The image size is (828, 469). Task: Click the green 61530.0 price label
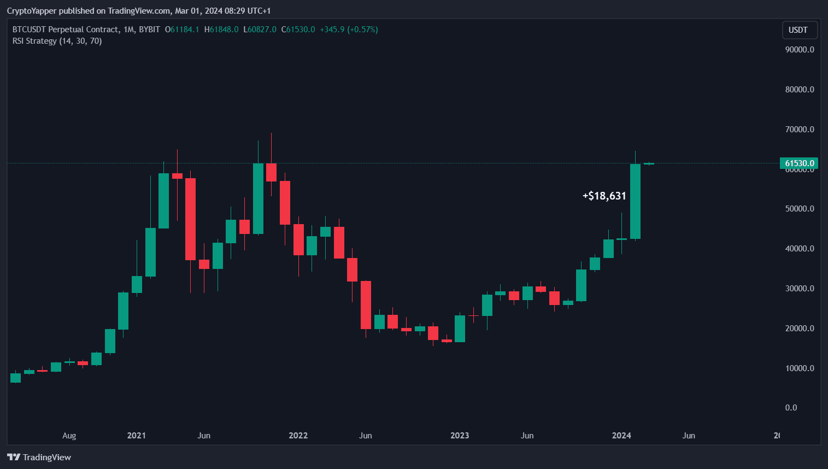click(800, 163)
